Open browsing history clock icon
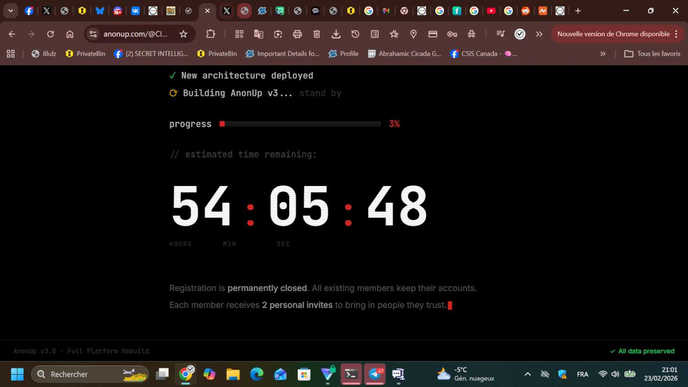Viewport: 688px width, 387px height. 355,34
